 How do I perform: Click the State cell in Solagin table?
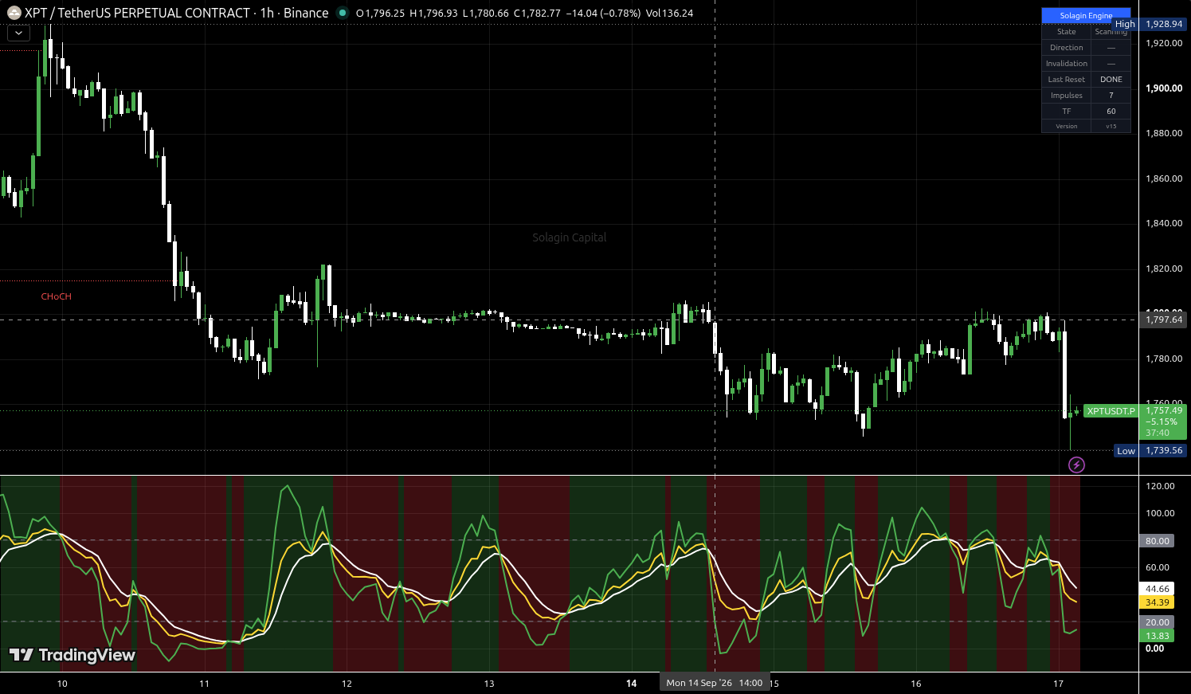(1067, 32)
